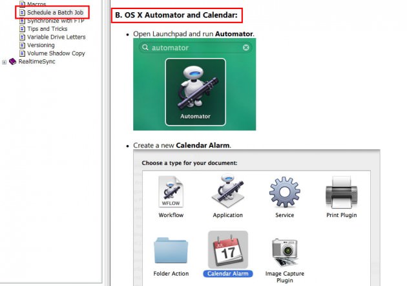
Task: Click the magnifier icon in Launchpad search
Action: click(x=145, y=48)
